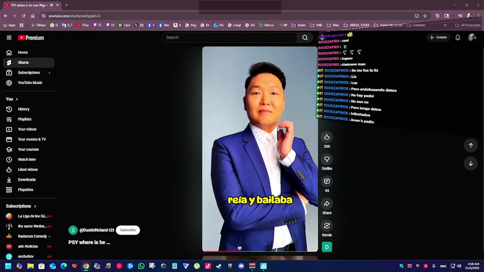Viewport: 484px width, 272px height.
Task: Open Radames Comedy channel
Action: pyautogui.click(x=29, y=236)
